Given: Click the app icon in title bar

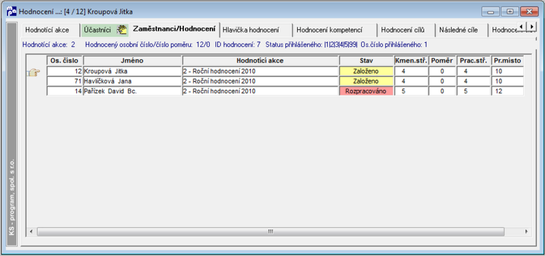Looking at the screenshot, I should (12, 12).
